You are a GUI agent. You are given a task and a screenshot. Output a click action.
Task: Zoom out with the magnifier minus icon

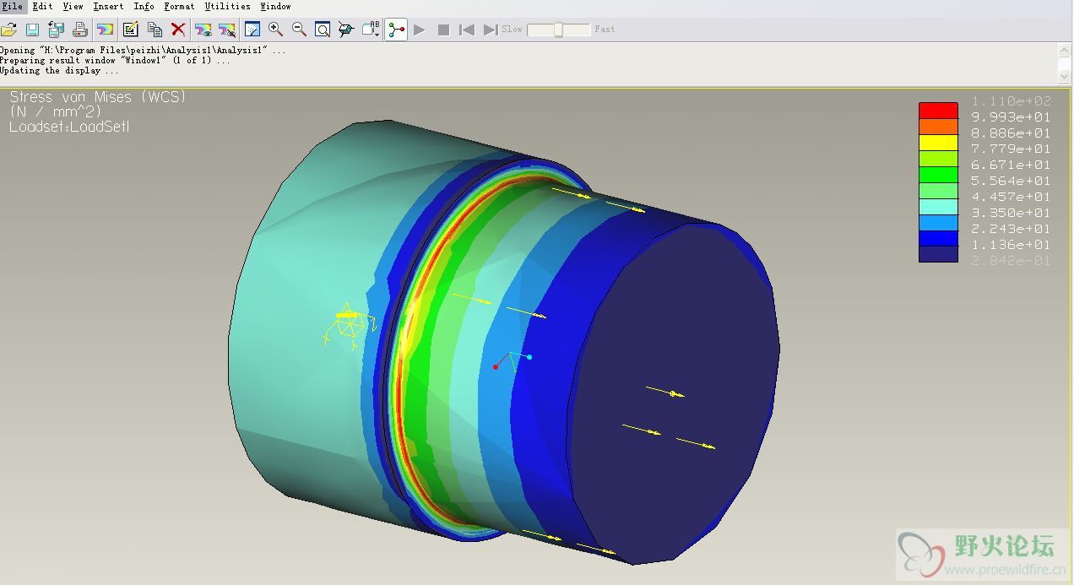click(x=299, y=30)
